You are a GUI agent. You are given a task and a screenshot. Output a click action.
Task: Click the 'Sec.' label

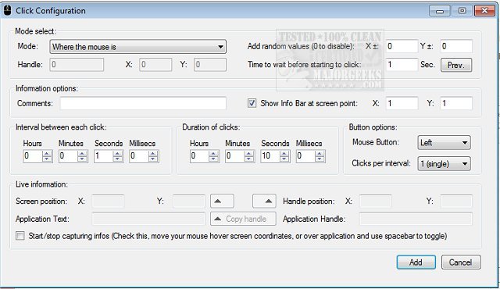click(x=427, y=64)
